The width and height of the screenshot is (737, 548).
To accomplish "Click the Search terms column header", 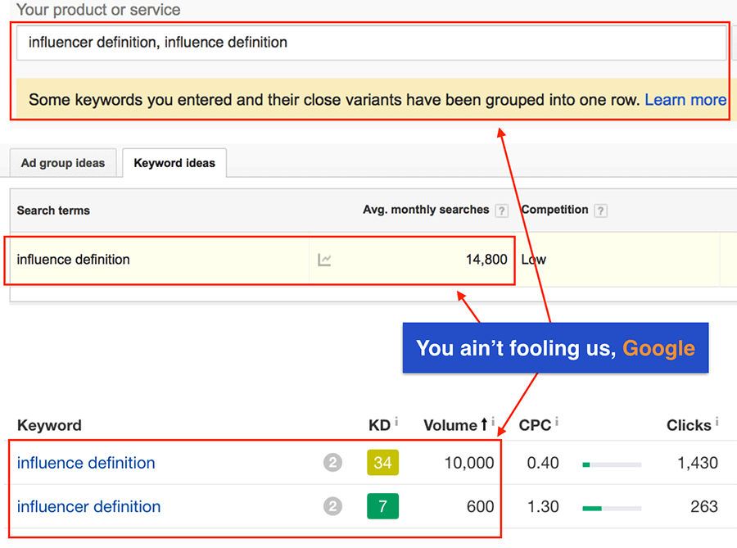I will [53, 211].
